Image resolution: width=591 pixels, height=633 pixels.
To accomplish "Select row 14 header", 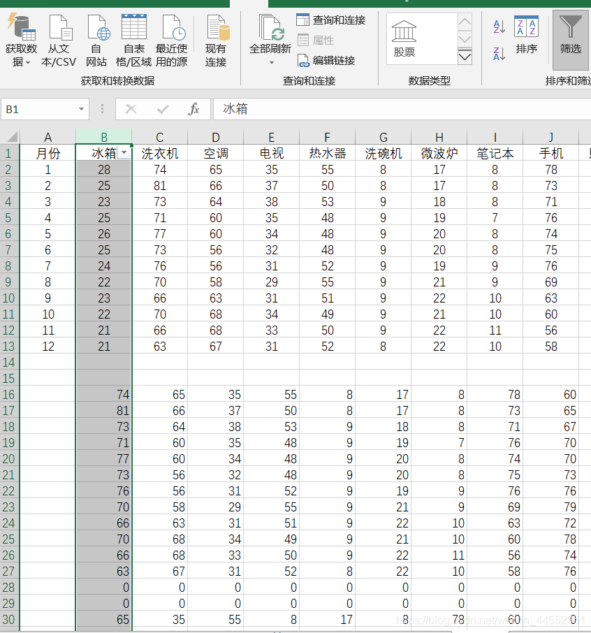I will (x=9, y=362).
